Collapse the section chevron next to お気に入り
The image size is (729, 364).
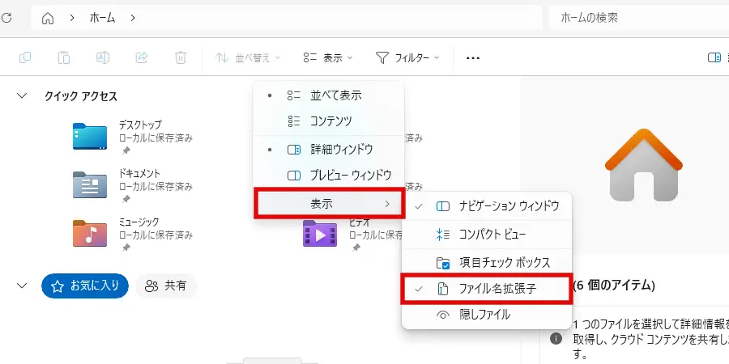coord(22,286)
